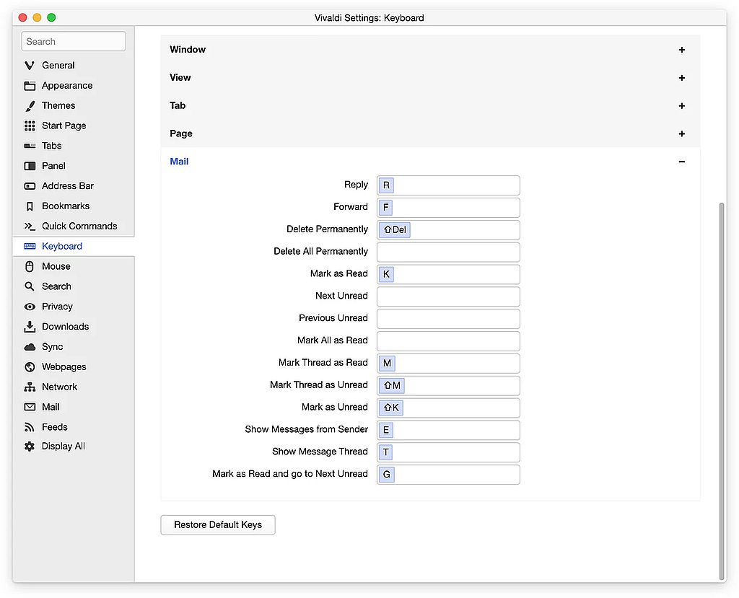Viewport: 739px width, 598px height.
Task: Click the Network icon in sidebar
Action: click(x=30, y=387)
